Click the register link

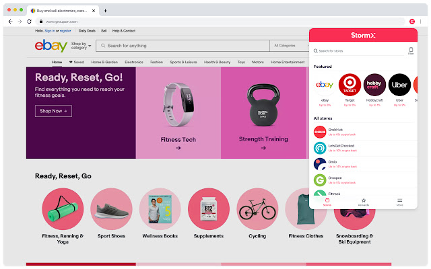65,31
